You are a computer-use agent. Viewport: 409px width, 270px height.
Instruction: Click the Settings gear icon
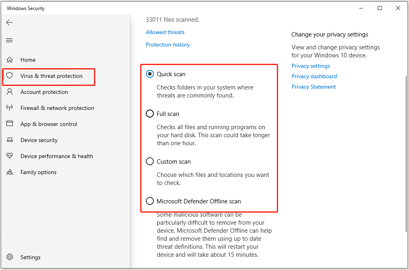pyautogui.click(x=10, y=257)
